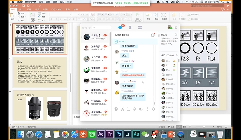Open the font name combo box

click(x=60, y=15)
